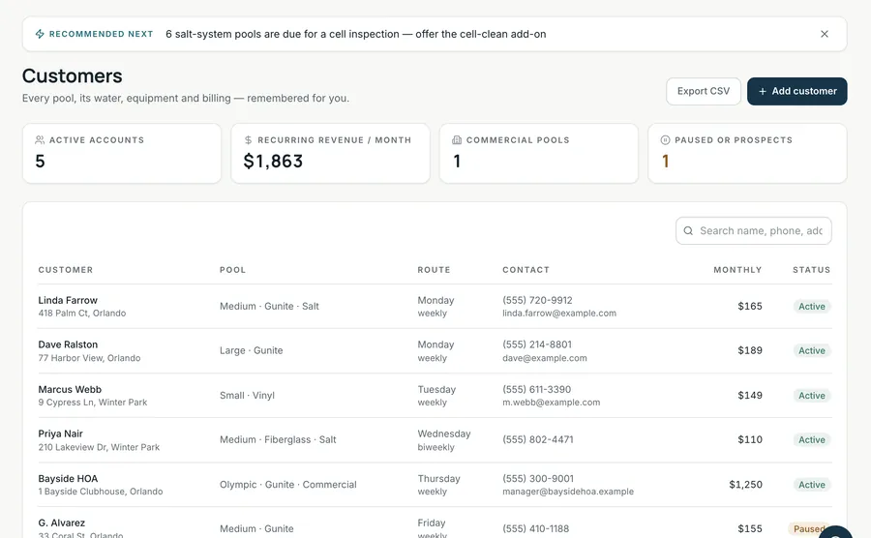Screen dimensions: 871x538
Task: Sort by the Monthly column header
Action: [737, 270]
